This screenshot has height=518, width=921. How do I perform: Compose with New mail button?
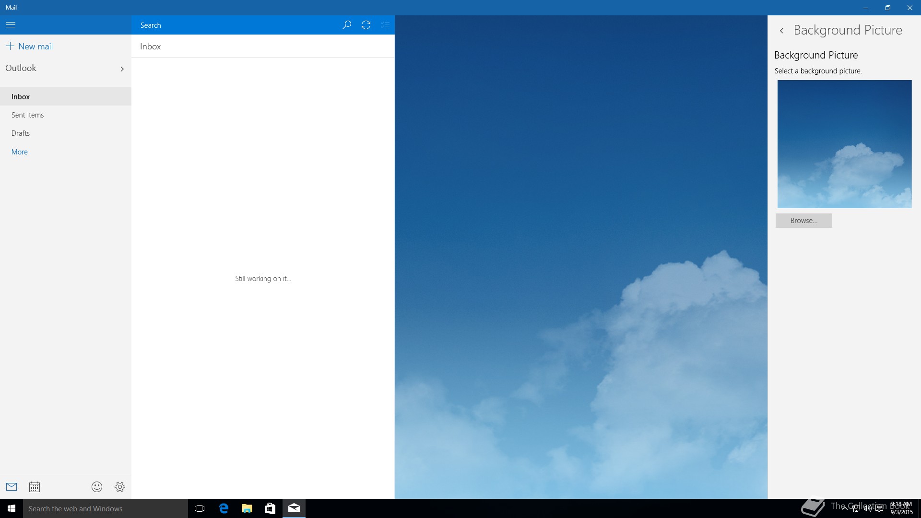[30, 47]
